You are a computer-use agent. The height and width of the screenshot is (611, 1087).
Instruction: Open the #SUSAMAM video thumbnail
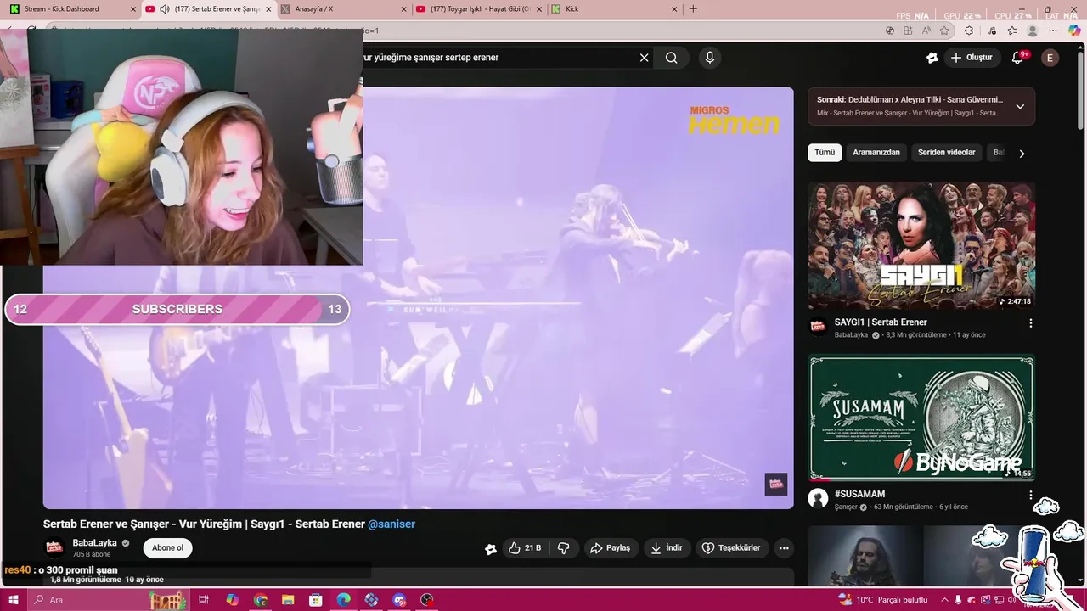tap(921, 418)
